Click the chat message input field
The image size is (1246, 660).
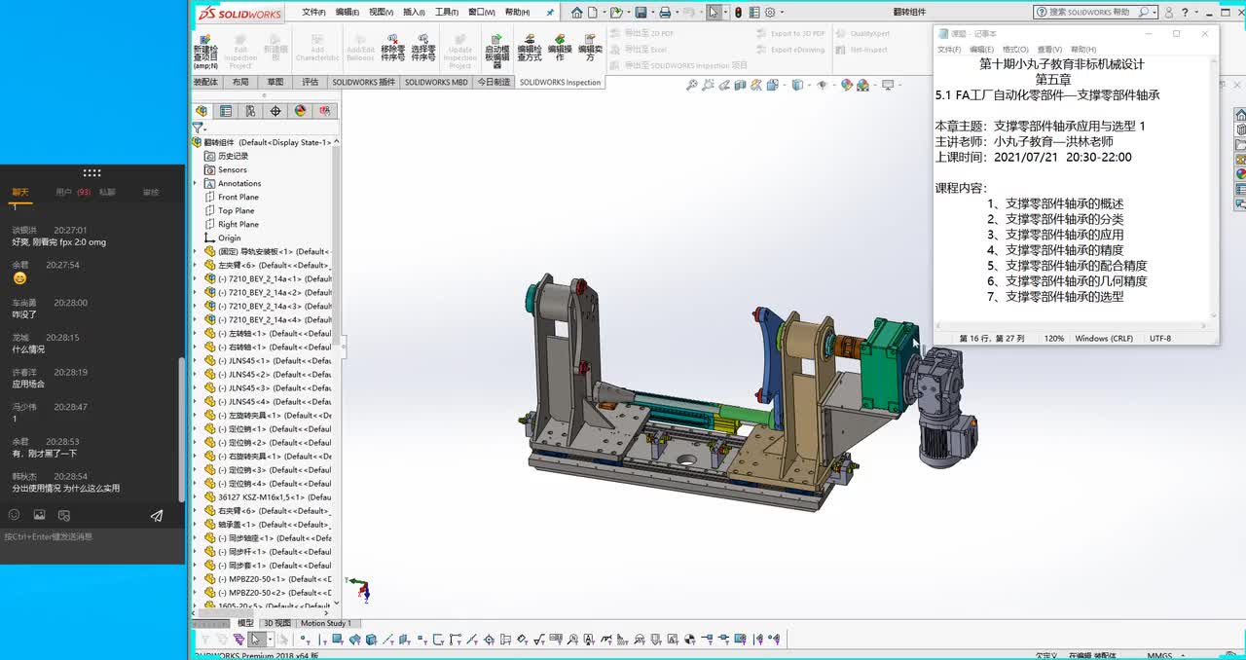pos(92,545)
